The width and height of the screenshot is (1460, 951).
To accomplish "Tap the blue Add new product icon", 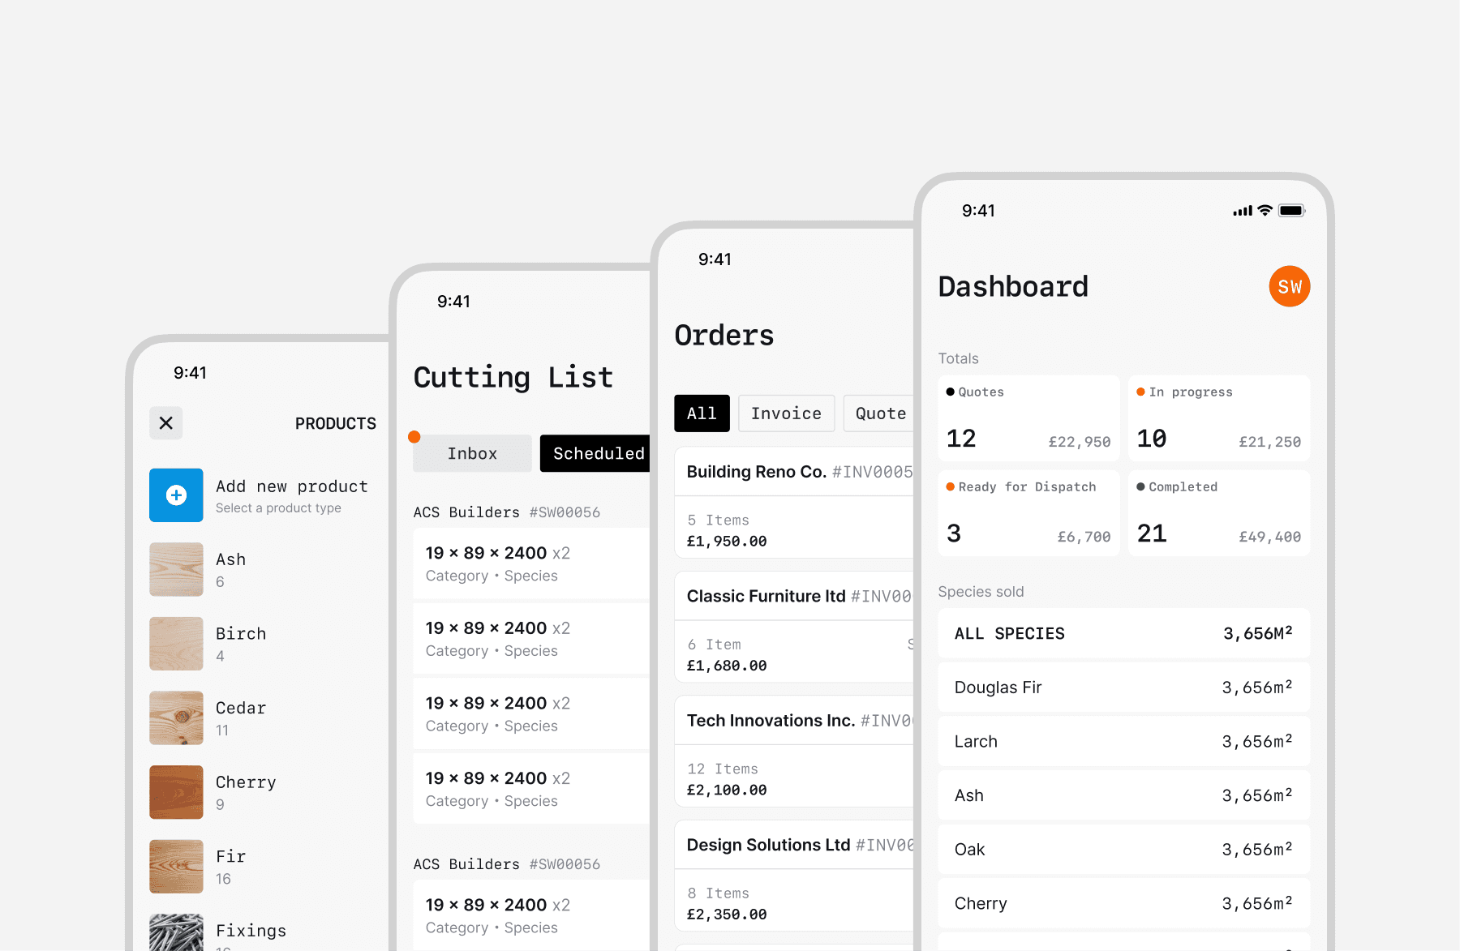I will (x=176, y=495).
